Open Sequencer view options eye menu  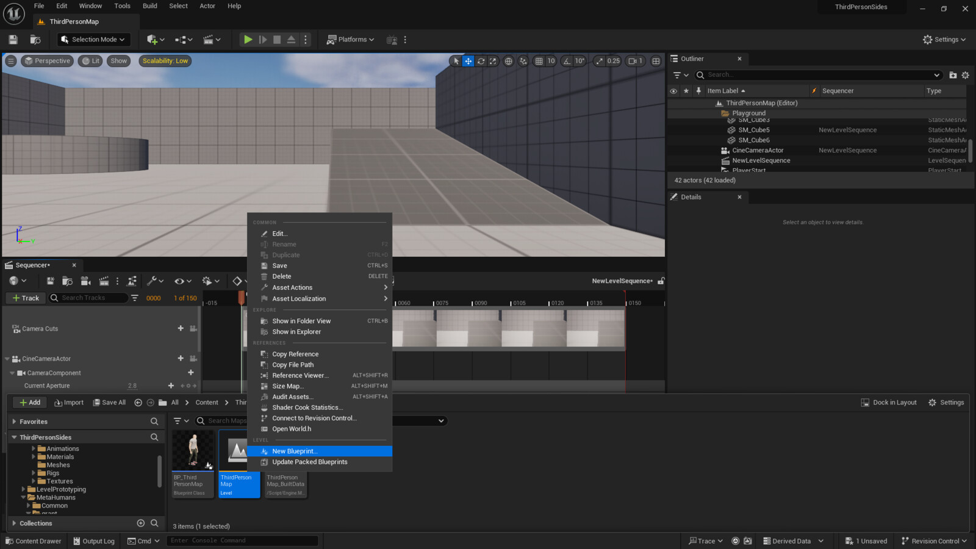tap(183, 281)
